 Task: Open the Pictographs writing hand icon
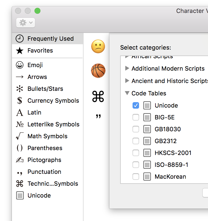(x=20, y=160)
